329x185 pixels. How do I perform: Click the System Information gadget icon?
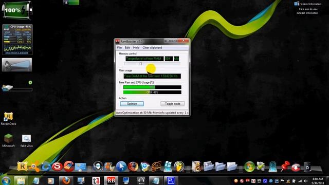pos(297,4)
